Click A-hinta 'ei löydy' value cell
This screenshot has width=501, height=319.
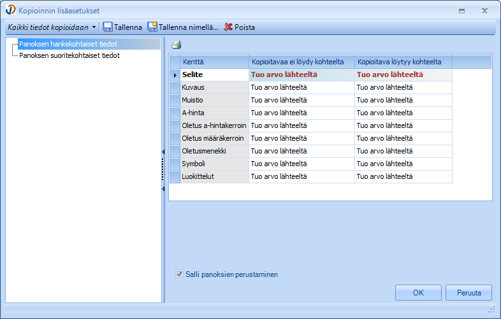click(x=301, y=113)
